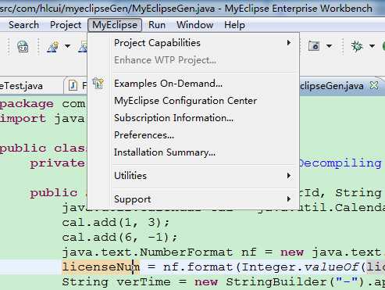Open the Debug dropdown arrow
Screen dimensions: 385x290
click(373, 46)
